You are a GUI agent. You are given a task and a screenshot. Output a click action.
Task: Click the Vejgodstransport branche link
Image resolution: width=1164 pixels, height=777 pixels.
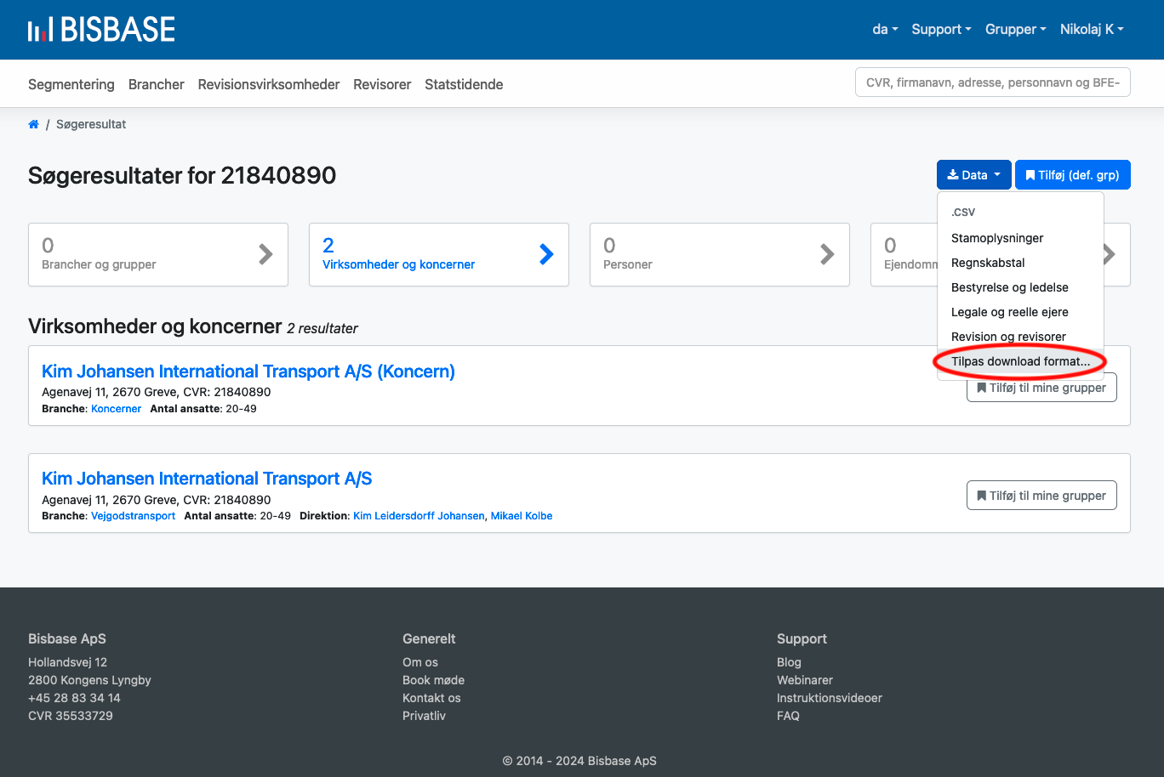click(x=133, y=516)
